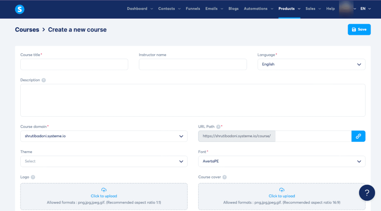Viewport: 381px width, 211px height.
Task: Click the Description help question icon
Action: click(44, 80)
